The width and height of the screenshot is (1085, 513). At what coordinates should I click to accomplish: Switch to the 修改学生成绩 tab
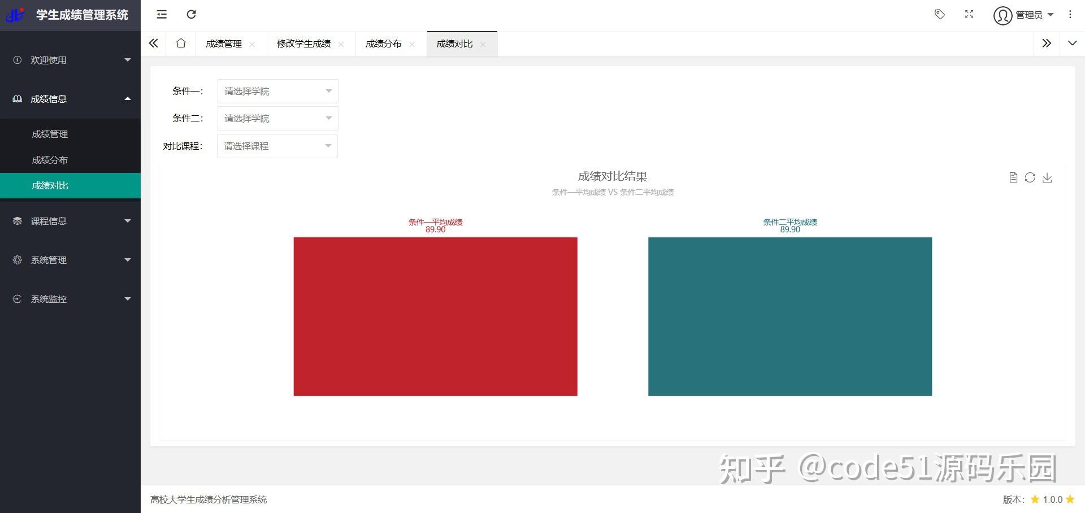click(303, 44)
